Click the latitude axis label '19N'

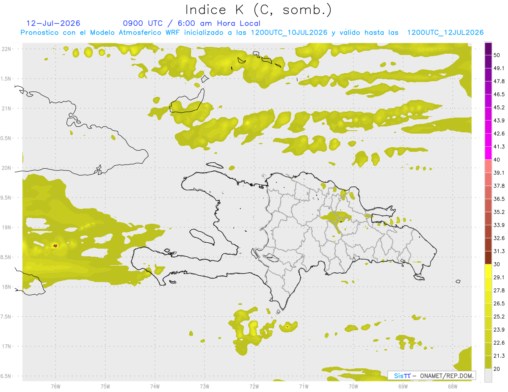point(6,228)
